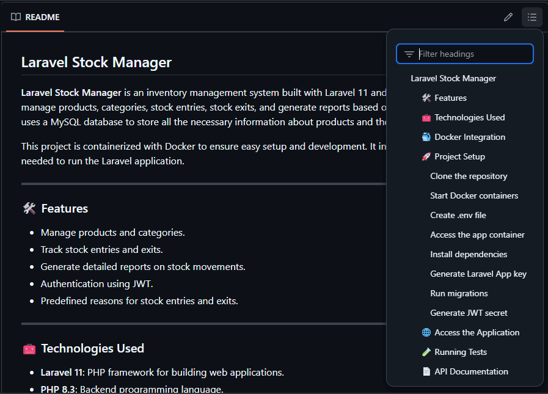Image resolution: width=548 pixels, height=394 pixels.
Task: Click 'Predefined reasons for stock entries and exits.'
Action: pyautogui.click(x=139, y=301)
